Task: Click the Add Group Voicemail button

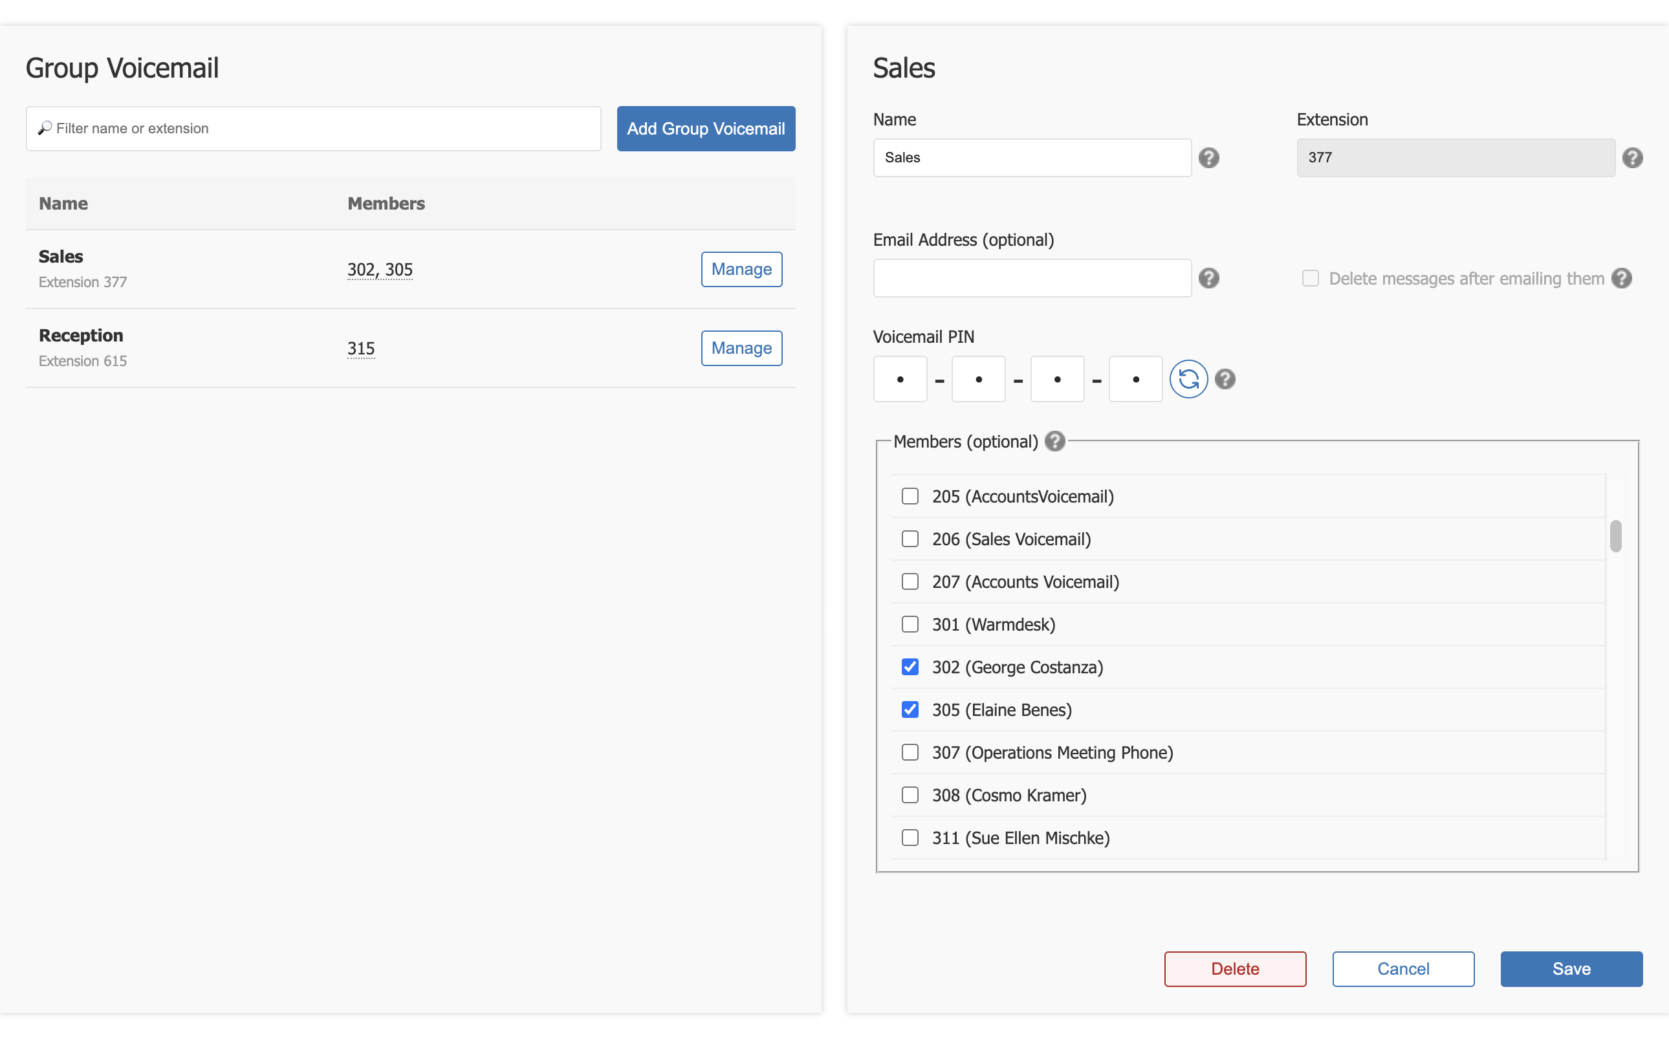Action: tap(706, 129)
